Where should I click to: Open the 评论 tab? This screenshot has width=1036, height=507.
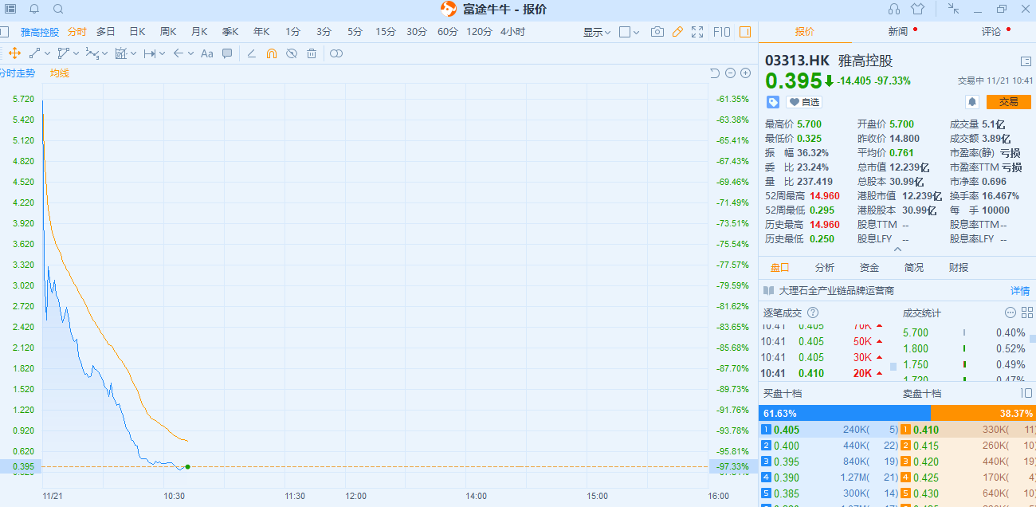pyautogui.click(x=991, y=32)
